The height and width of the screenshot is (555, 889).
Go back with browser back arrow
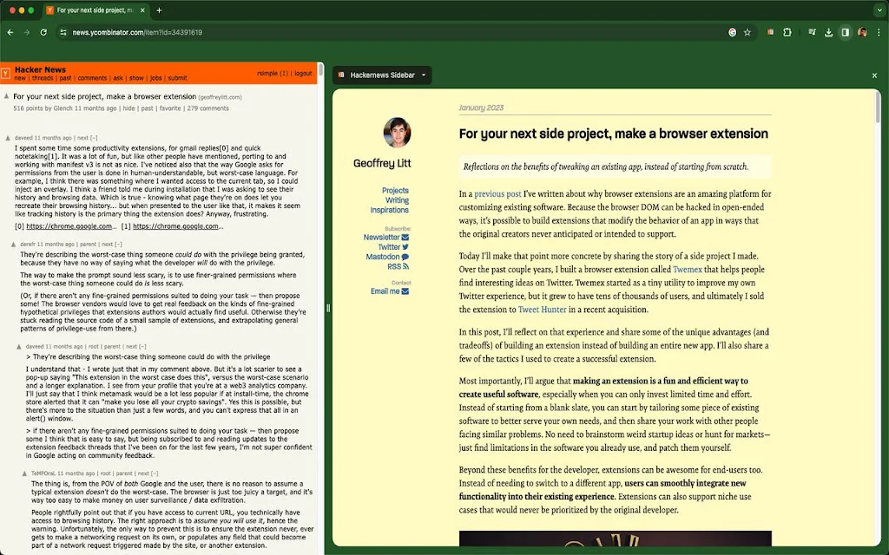(x=10, y=32)
